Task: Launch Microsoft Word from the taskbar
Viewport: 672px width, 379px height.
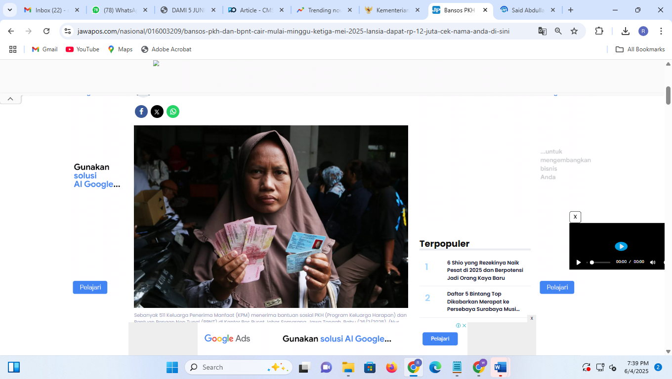Action: click(x=500, y=367)
